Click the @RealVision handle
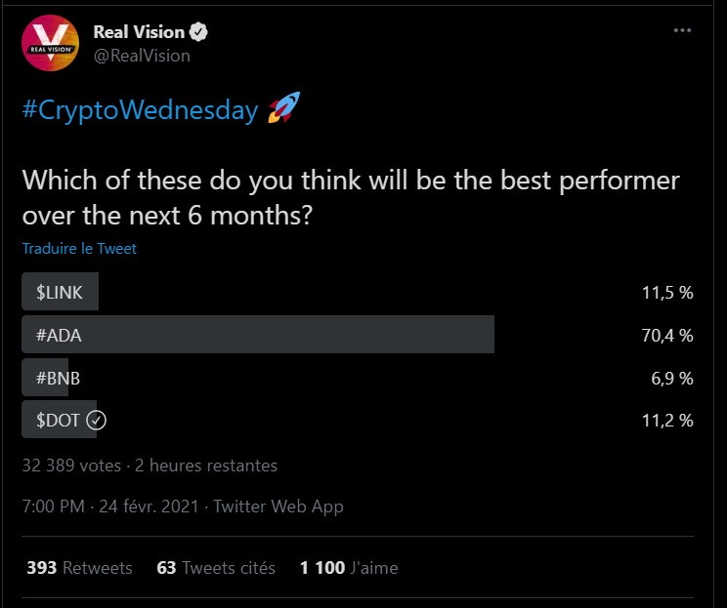The height and width of the screenshot is (608, 727). point(142,56)
